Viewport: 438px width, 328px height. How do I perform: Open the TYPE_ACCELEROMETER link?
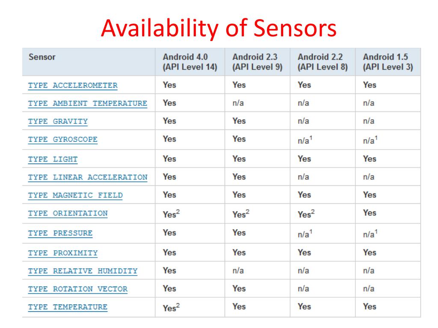(x=73, y=85)
